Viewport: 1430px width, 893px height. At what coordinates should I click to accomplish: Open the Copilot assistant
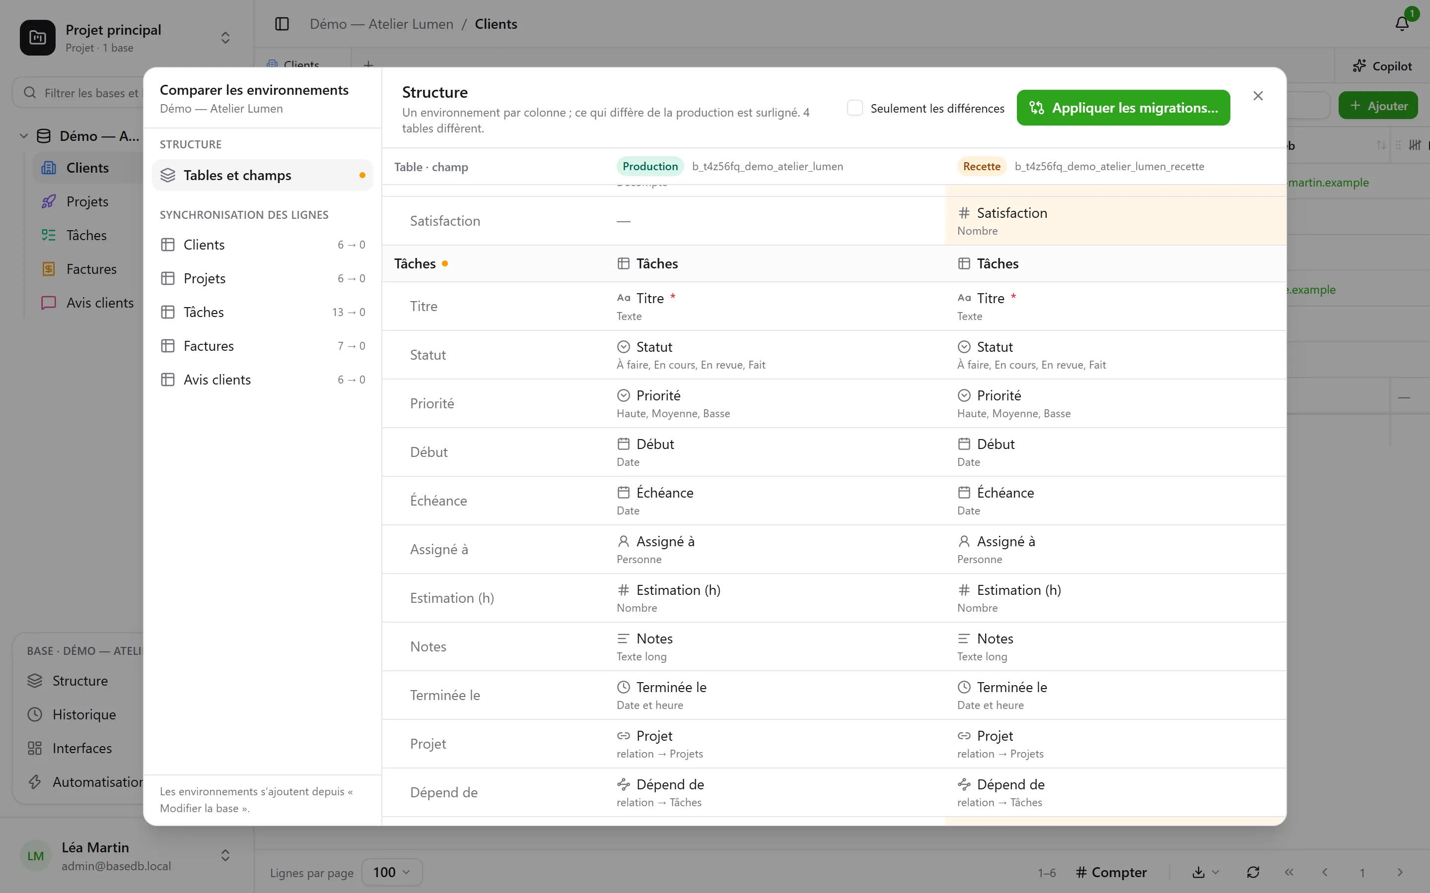click(x=1382, y=66)
